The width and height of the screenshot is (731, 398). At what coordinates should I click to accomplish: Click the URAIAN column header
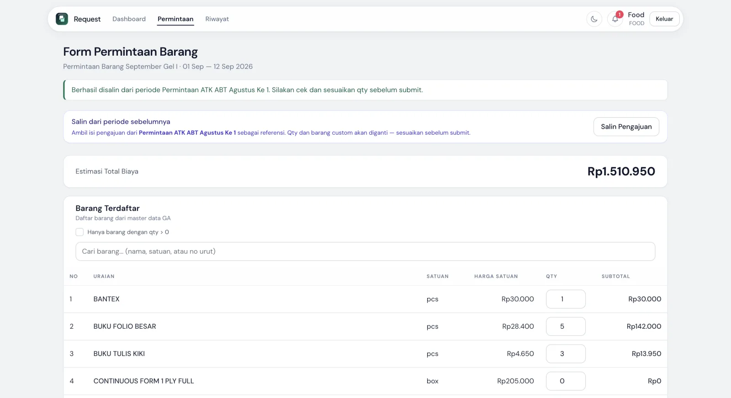point(104,276)
